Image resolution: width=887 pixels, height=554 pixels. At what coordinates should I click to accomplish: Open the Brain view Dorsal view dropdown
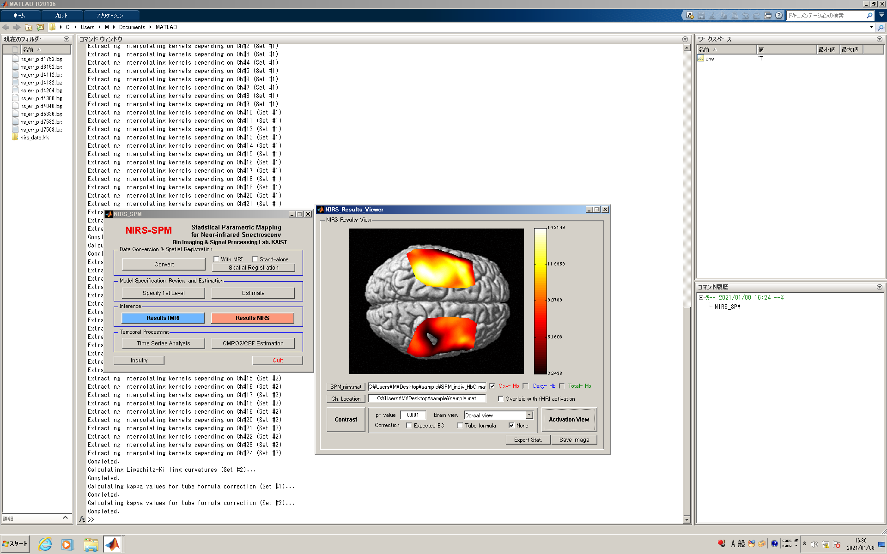pyautogui.click(x=529, y=415)
